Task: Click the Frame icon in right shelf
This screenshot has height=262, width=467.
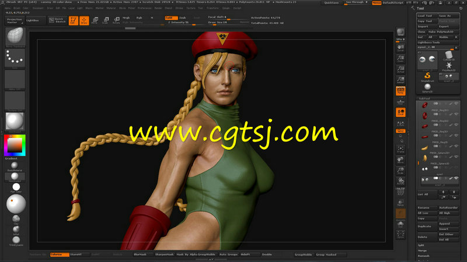Action: point(400,150)
